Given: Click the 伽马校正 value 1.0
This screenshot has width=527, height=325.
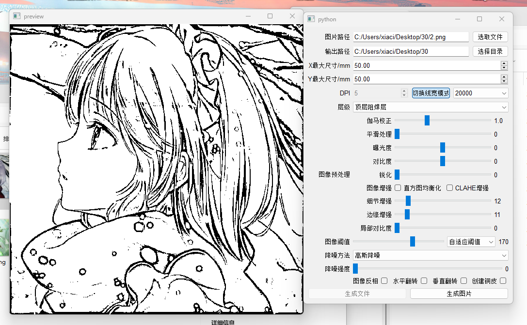Looking at the screenshot, I should (x=498, y=121).
